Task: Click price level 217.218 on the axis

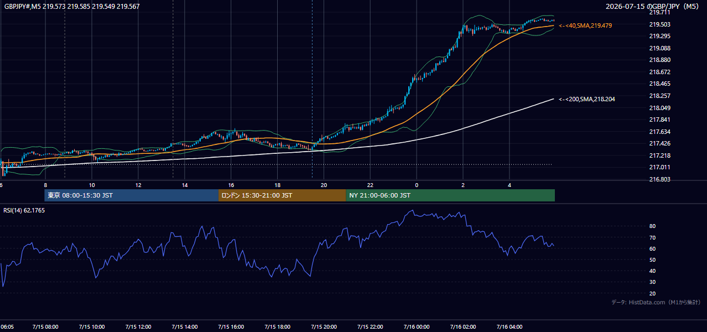Action: point(659,155)
